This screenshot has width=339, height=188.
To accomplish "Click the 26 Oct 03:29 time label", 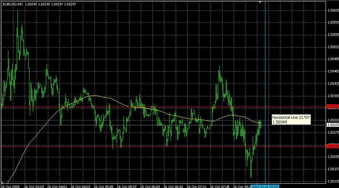I will tap(33, 186).
